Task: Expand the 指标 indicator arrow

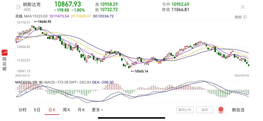Action: [x=245, y=17]
